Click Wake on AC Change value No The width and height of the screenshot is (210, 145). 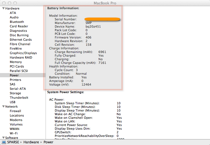119,114
